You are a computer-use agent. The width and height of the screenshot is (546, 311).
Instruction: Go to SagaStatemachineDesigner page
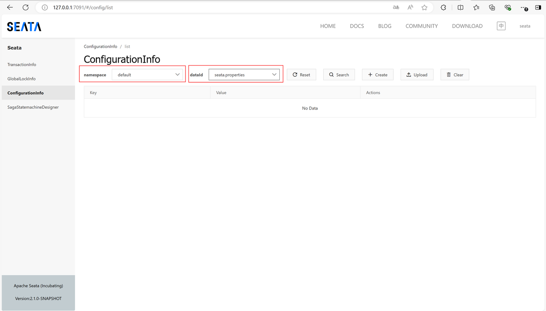coord(33,107)
